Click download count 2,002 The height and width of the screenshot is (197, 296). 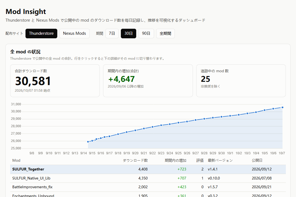143,187
